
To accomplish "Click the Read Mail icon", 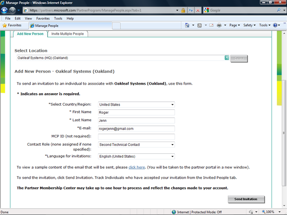I will 211,25.
